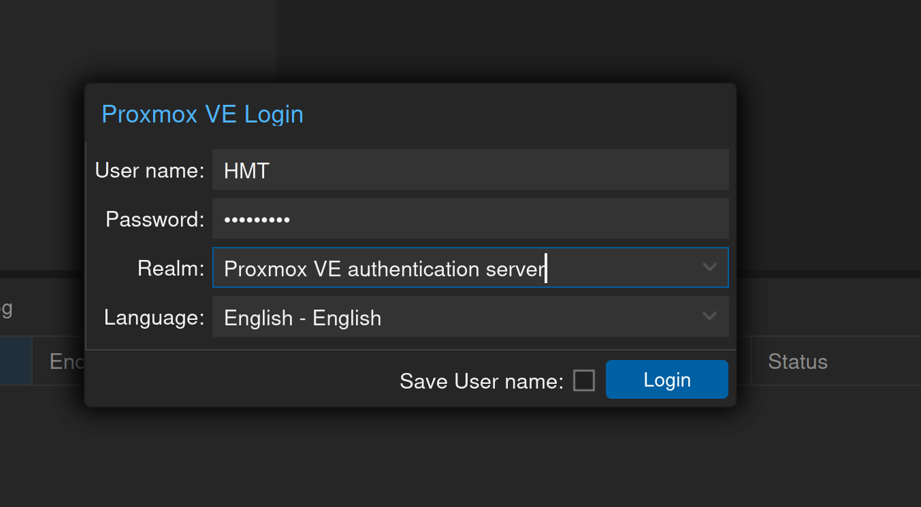The height and width of the screenshot is (507, 921).
Task: Open the Language combo box
Action: point(470,317)
